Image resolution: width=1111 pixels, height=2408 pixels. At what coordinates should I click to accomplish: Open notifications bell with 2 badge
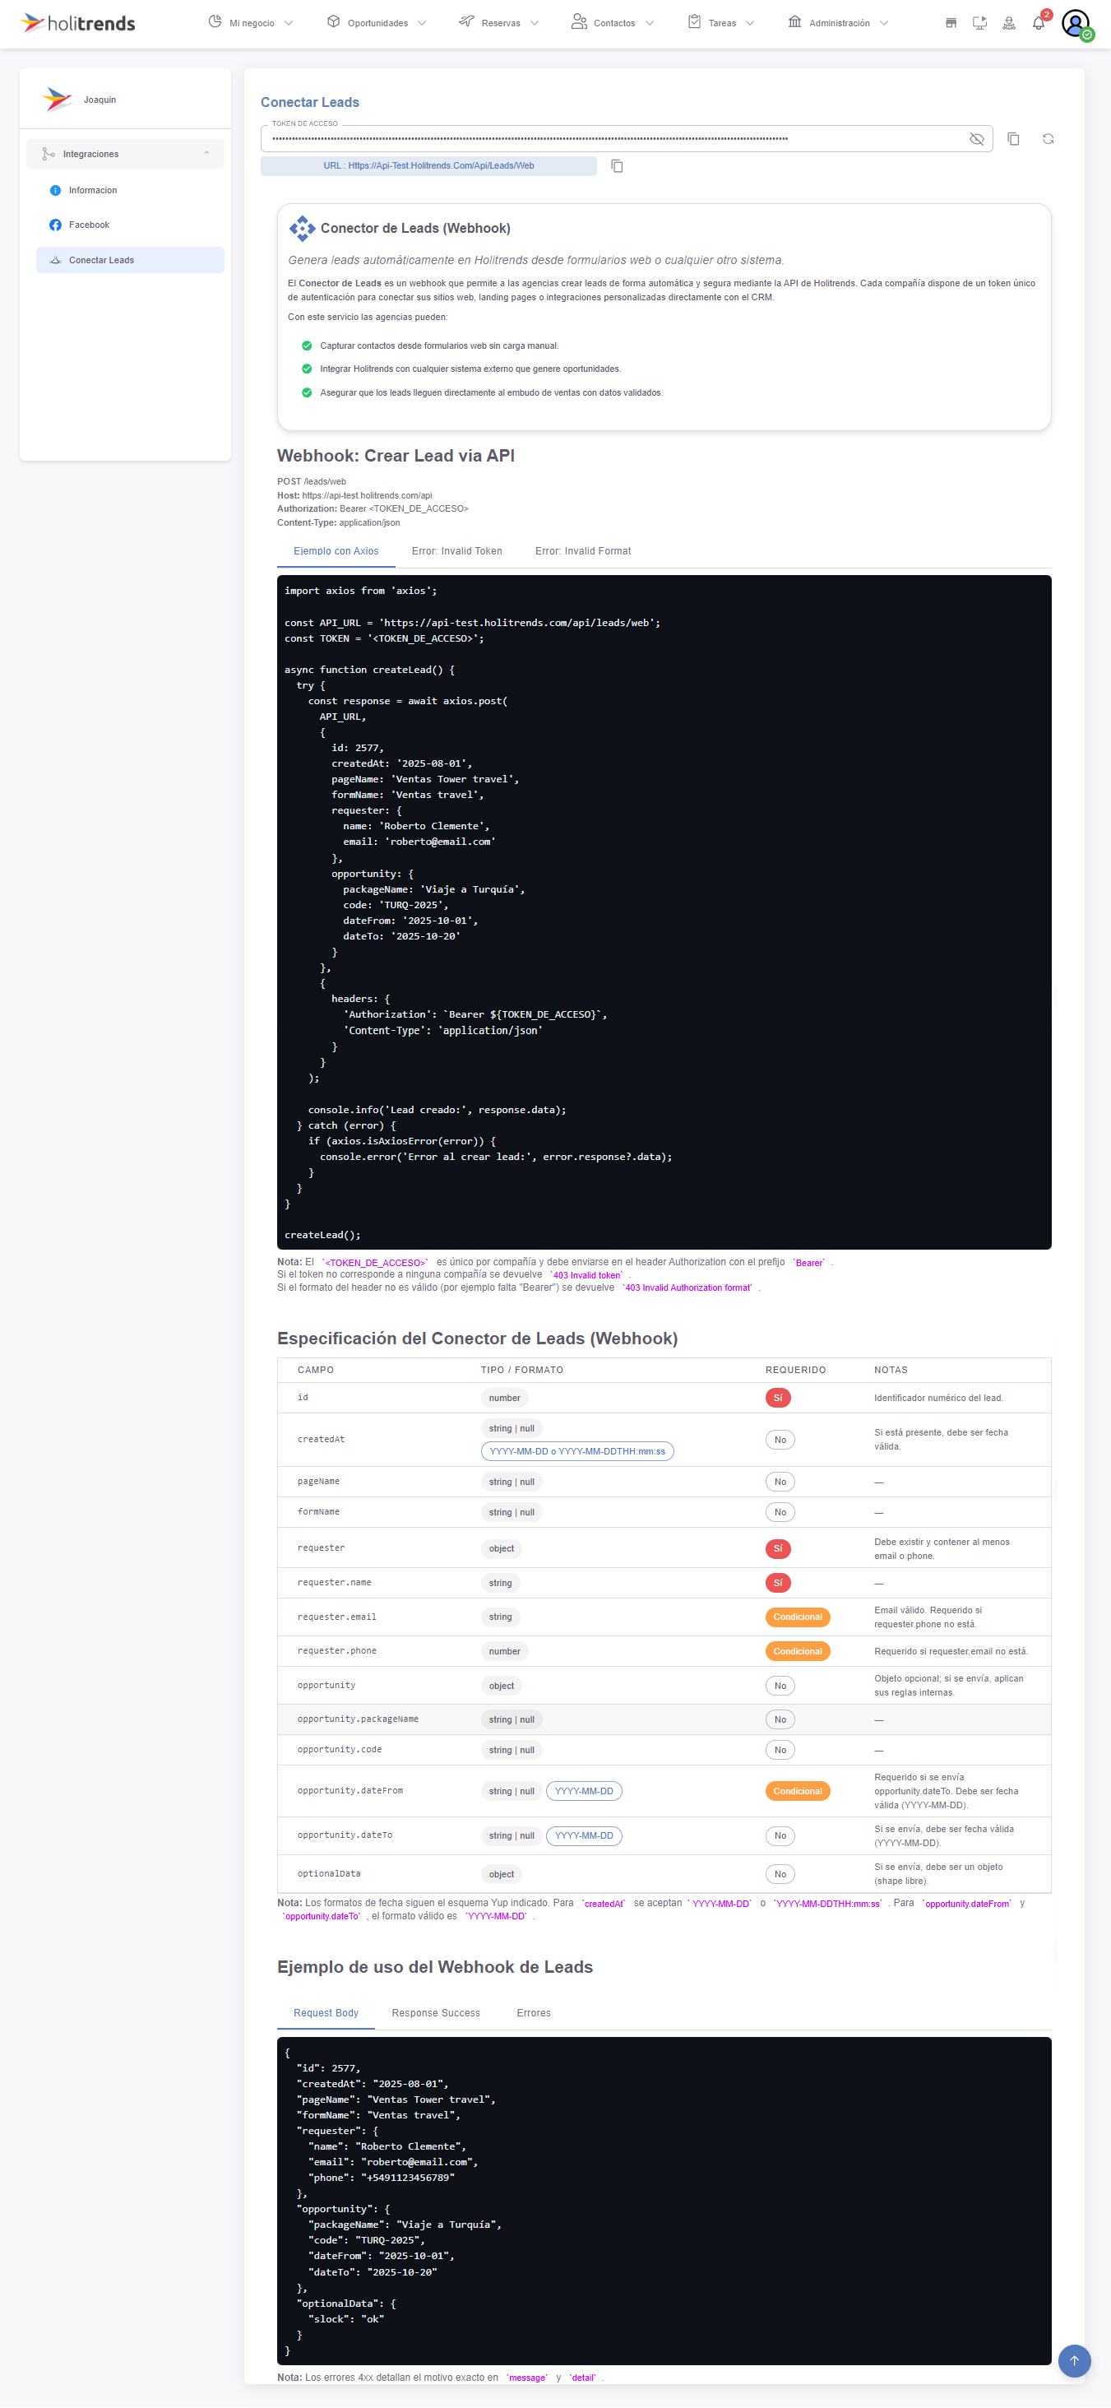coord(1039,21)
